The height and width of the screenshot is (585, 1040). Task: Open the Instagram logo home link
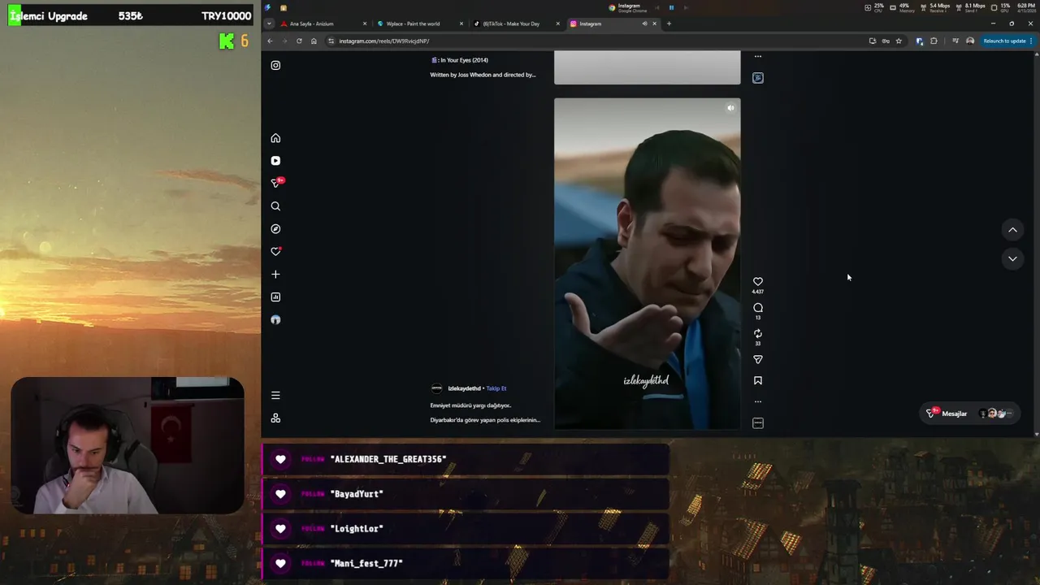point(275,65)
